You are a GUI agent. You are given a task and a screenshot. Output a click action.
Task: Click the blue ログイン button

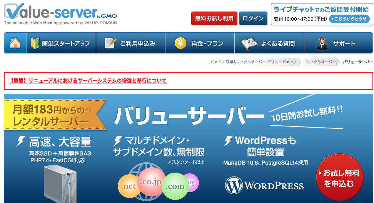pyautogui.click(x=253, y=18)
